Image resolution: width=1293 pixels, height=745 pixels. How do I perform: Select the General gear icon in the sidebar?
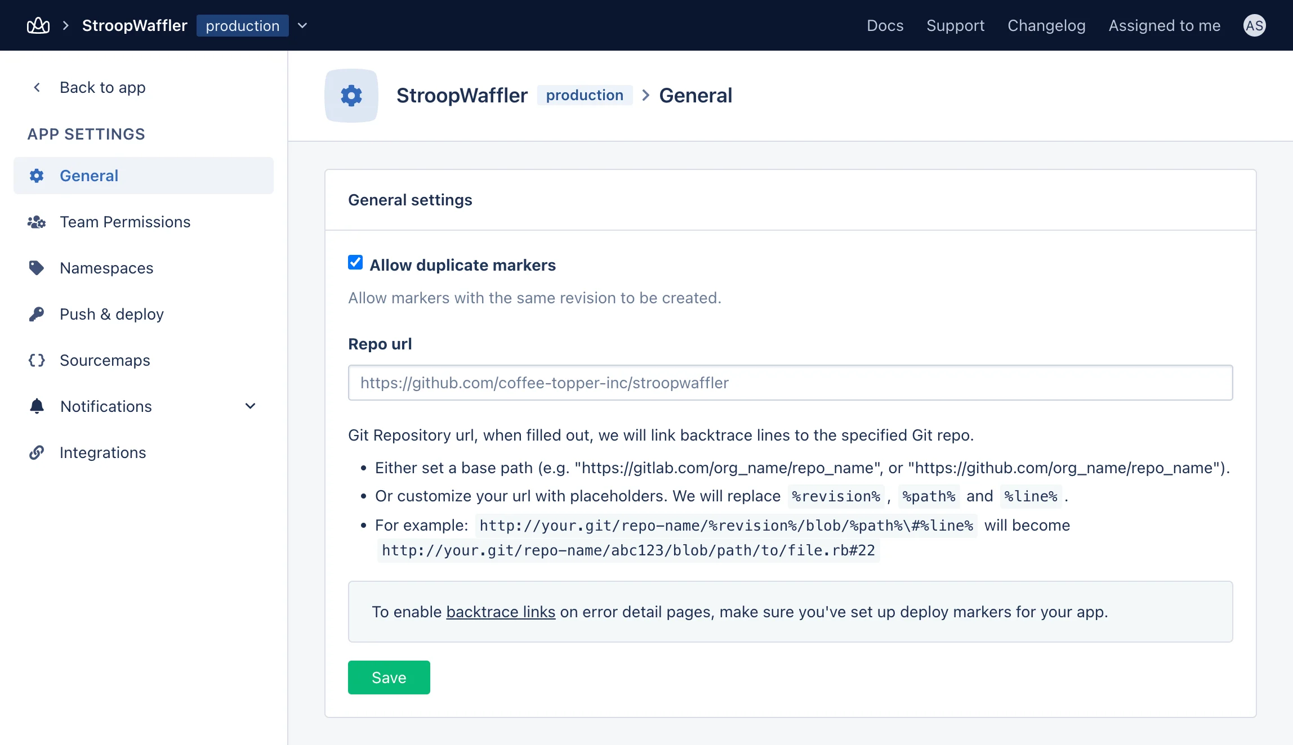pos(37,176)
